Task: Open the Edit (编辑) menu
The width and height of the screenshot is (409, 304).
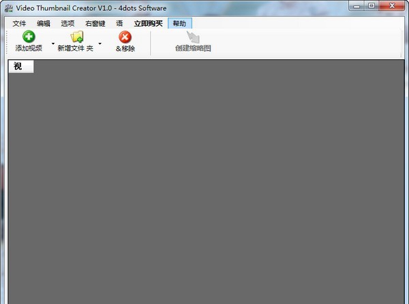Action: [x=44, y=23]
